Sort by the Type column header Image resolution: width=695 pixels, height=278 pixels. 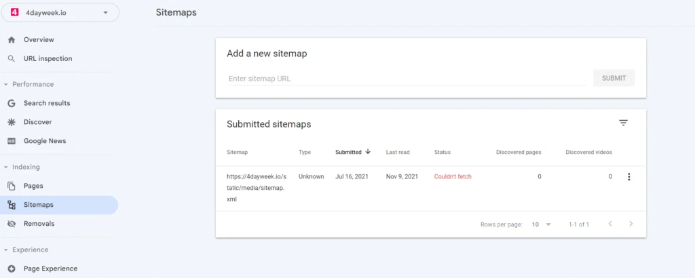tap(305, 153)
